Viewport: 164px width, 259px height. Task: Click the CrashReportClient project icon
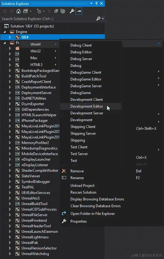pos(18,82)
